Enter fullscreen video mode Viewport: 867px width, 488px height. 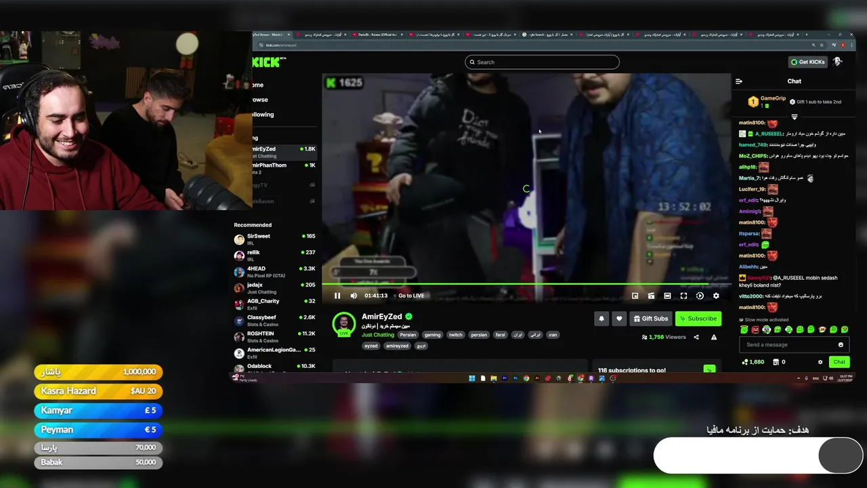683,296
